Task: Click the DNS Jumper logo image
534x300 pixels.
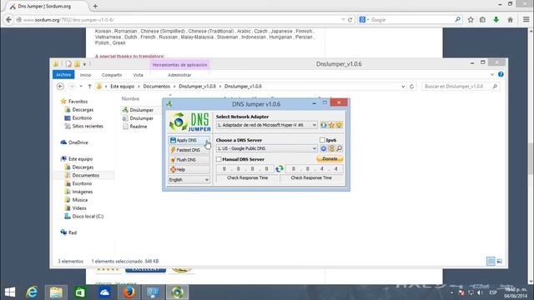Action: tap(190, 122)
